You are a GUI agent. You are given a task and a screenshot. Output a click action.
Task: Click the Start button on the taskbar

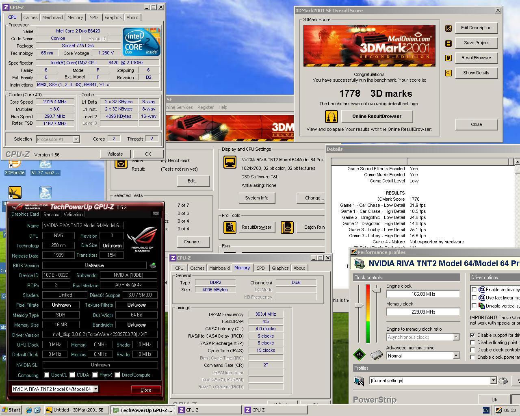(11, 410)
